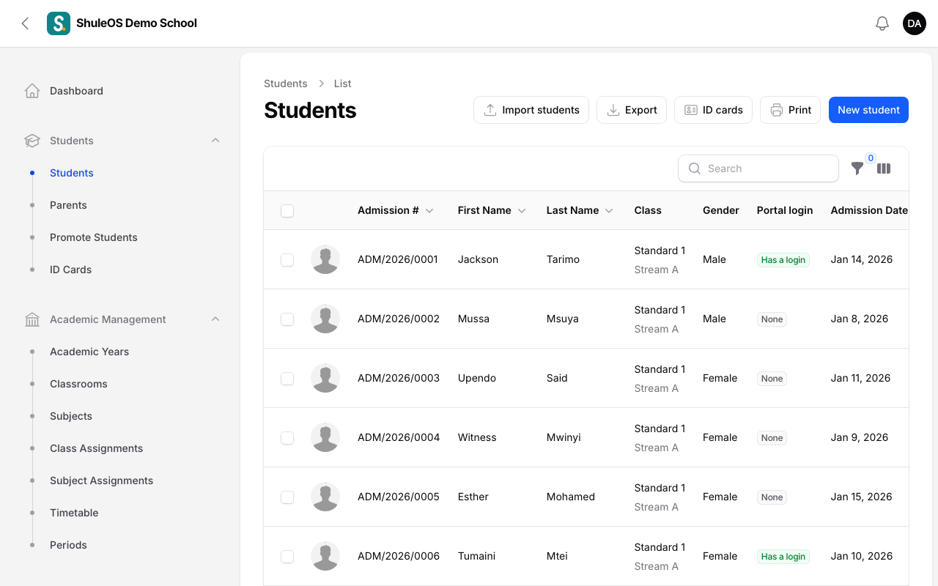Select checkbox for ADM/2026/0002 row
938x586 pixels.
click(287, 319)
